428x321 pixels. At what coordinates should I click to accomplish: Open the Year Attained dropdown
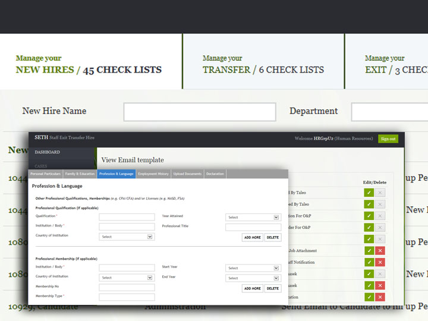pos(253,218)
